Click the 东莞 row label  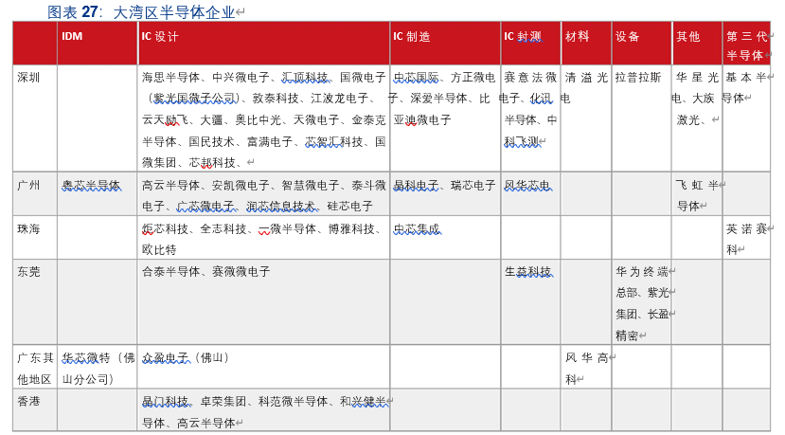(28, 272)
